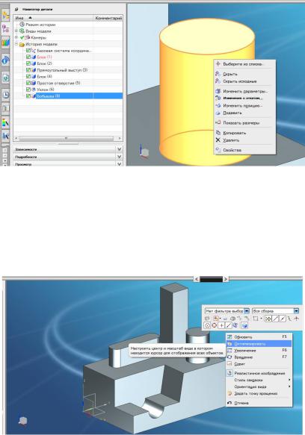
Task: Expand the Подробности panel chevron
Action: 119,157
